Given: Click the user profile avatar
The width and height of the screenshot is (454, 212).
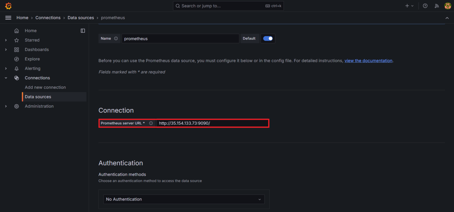Looking at the screenshot, I should click(447, 6).
